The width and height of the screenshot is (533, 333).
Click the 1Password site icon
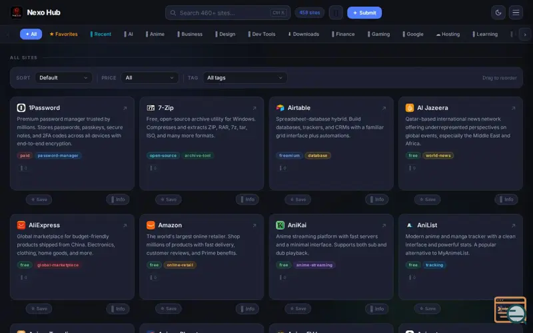(21, 108)
